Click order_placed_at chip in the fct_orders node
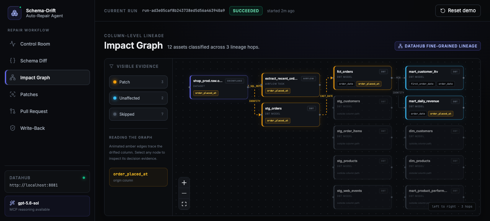490x221 pixels. tap(369, 84)
